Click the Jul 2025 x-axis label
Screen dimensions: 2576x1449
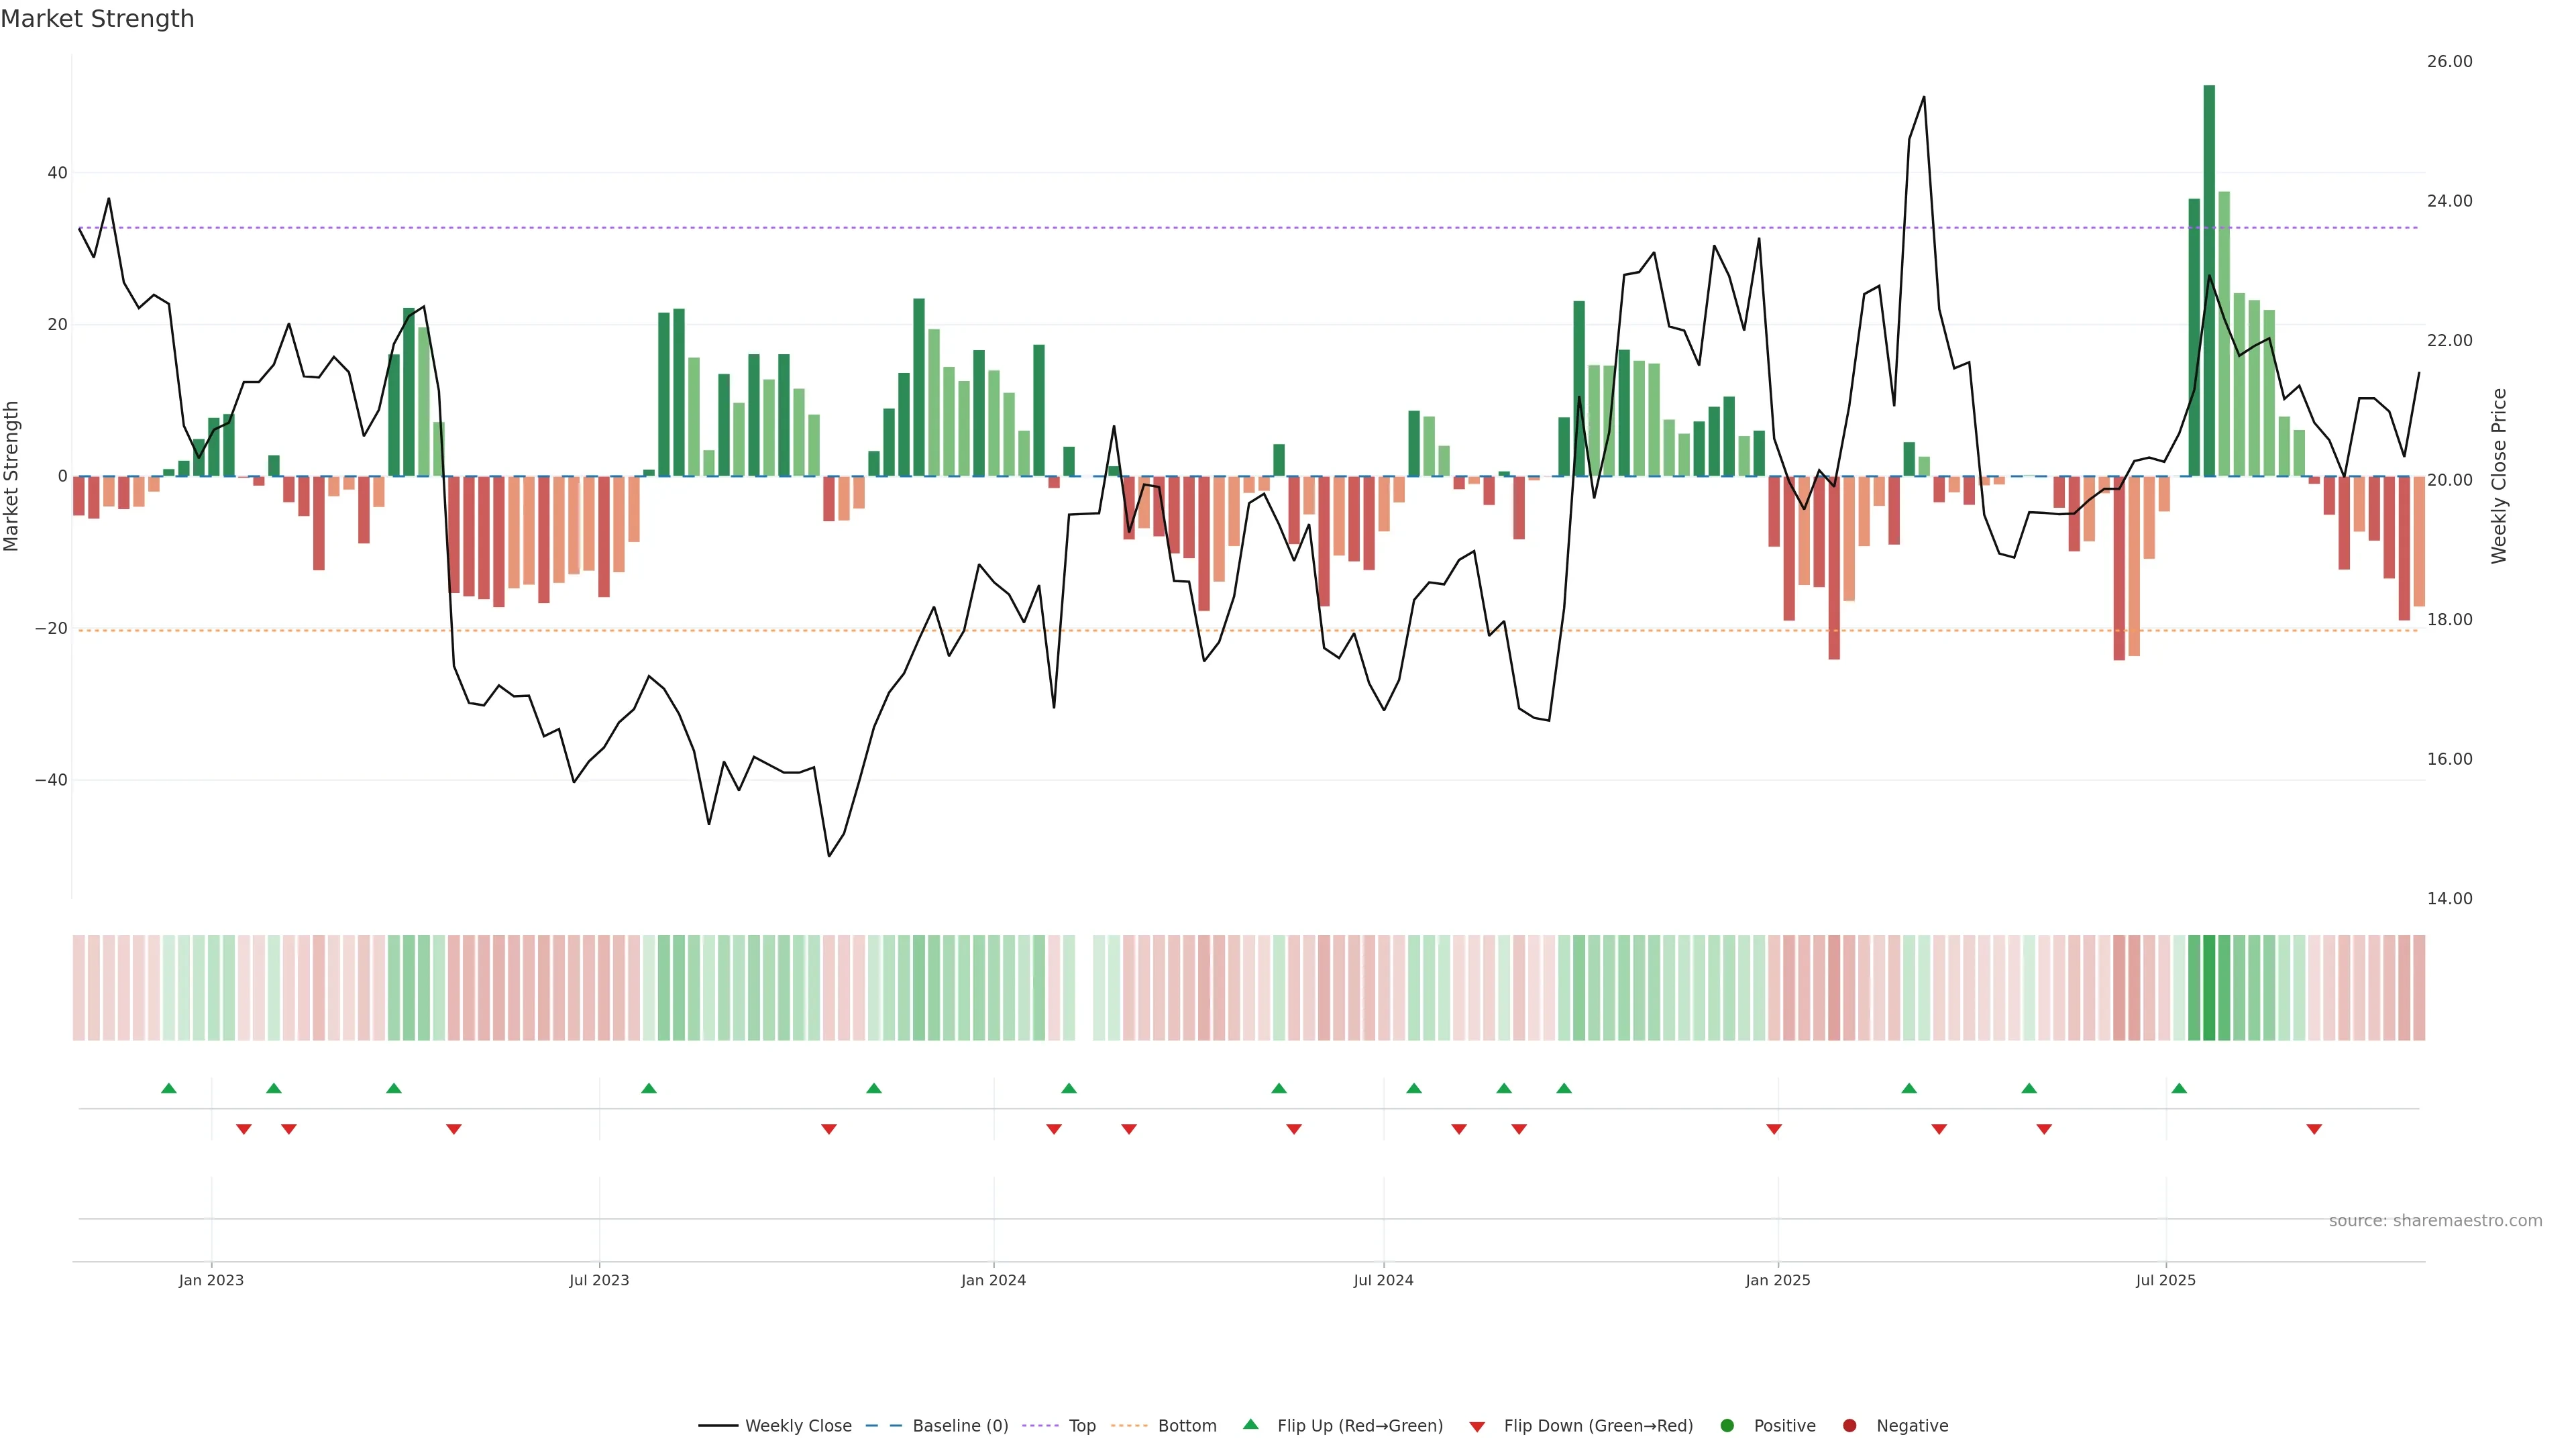click(x=2165, y=1280)
